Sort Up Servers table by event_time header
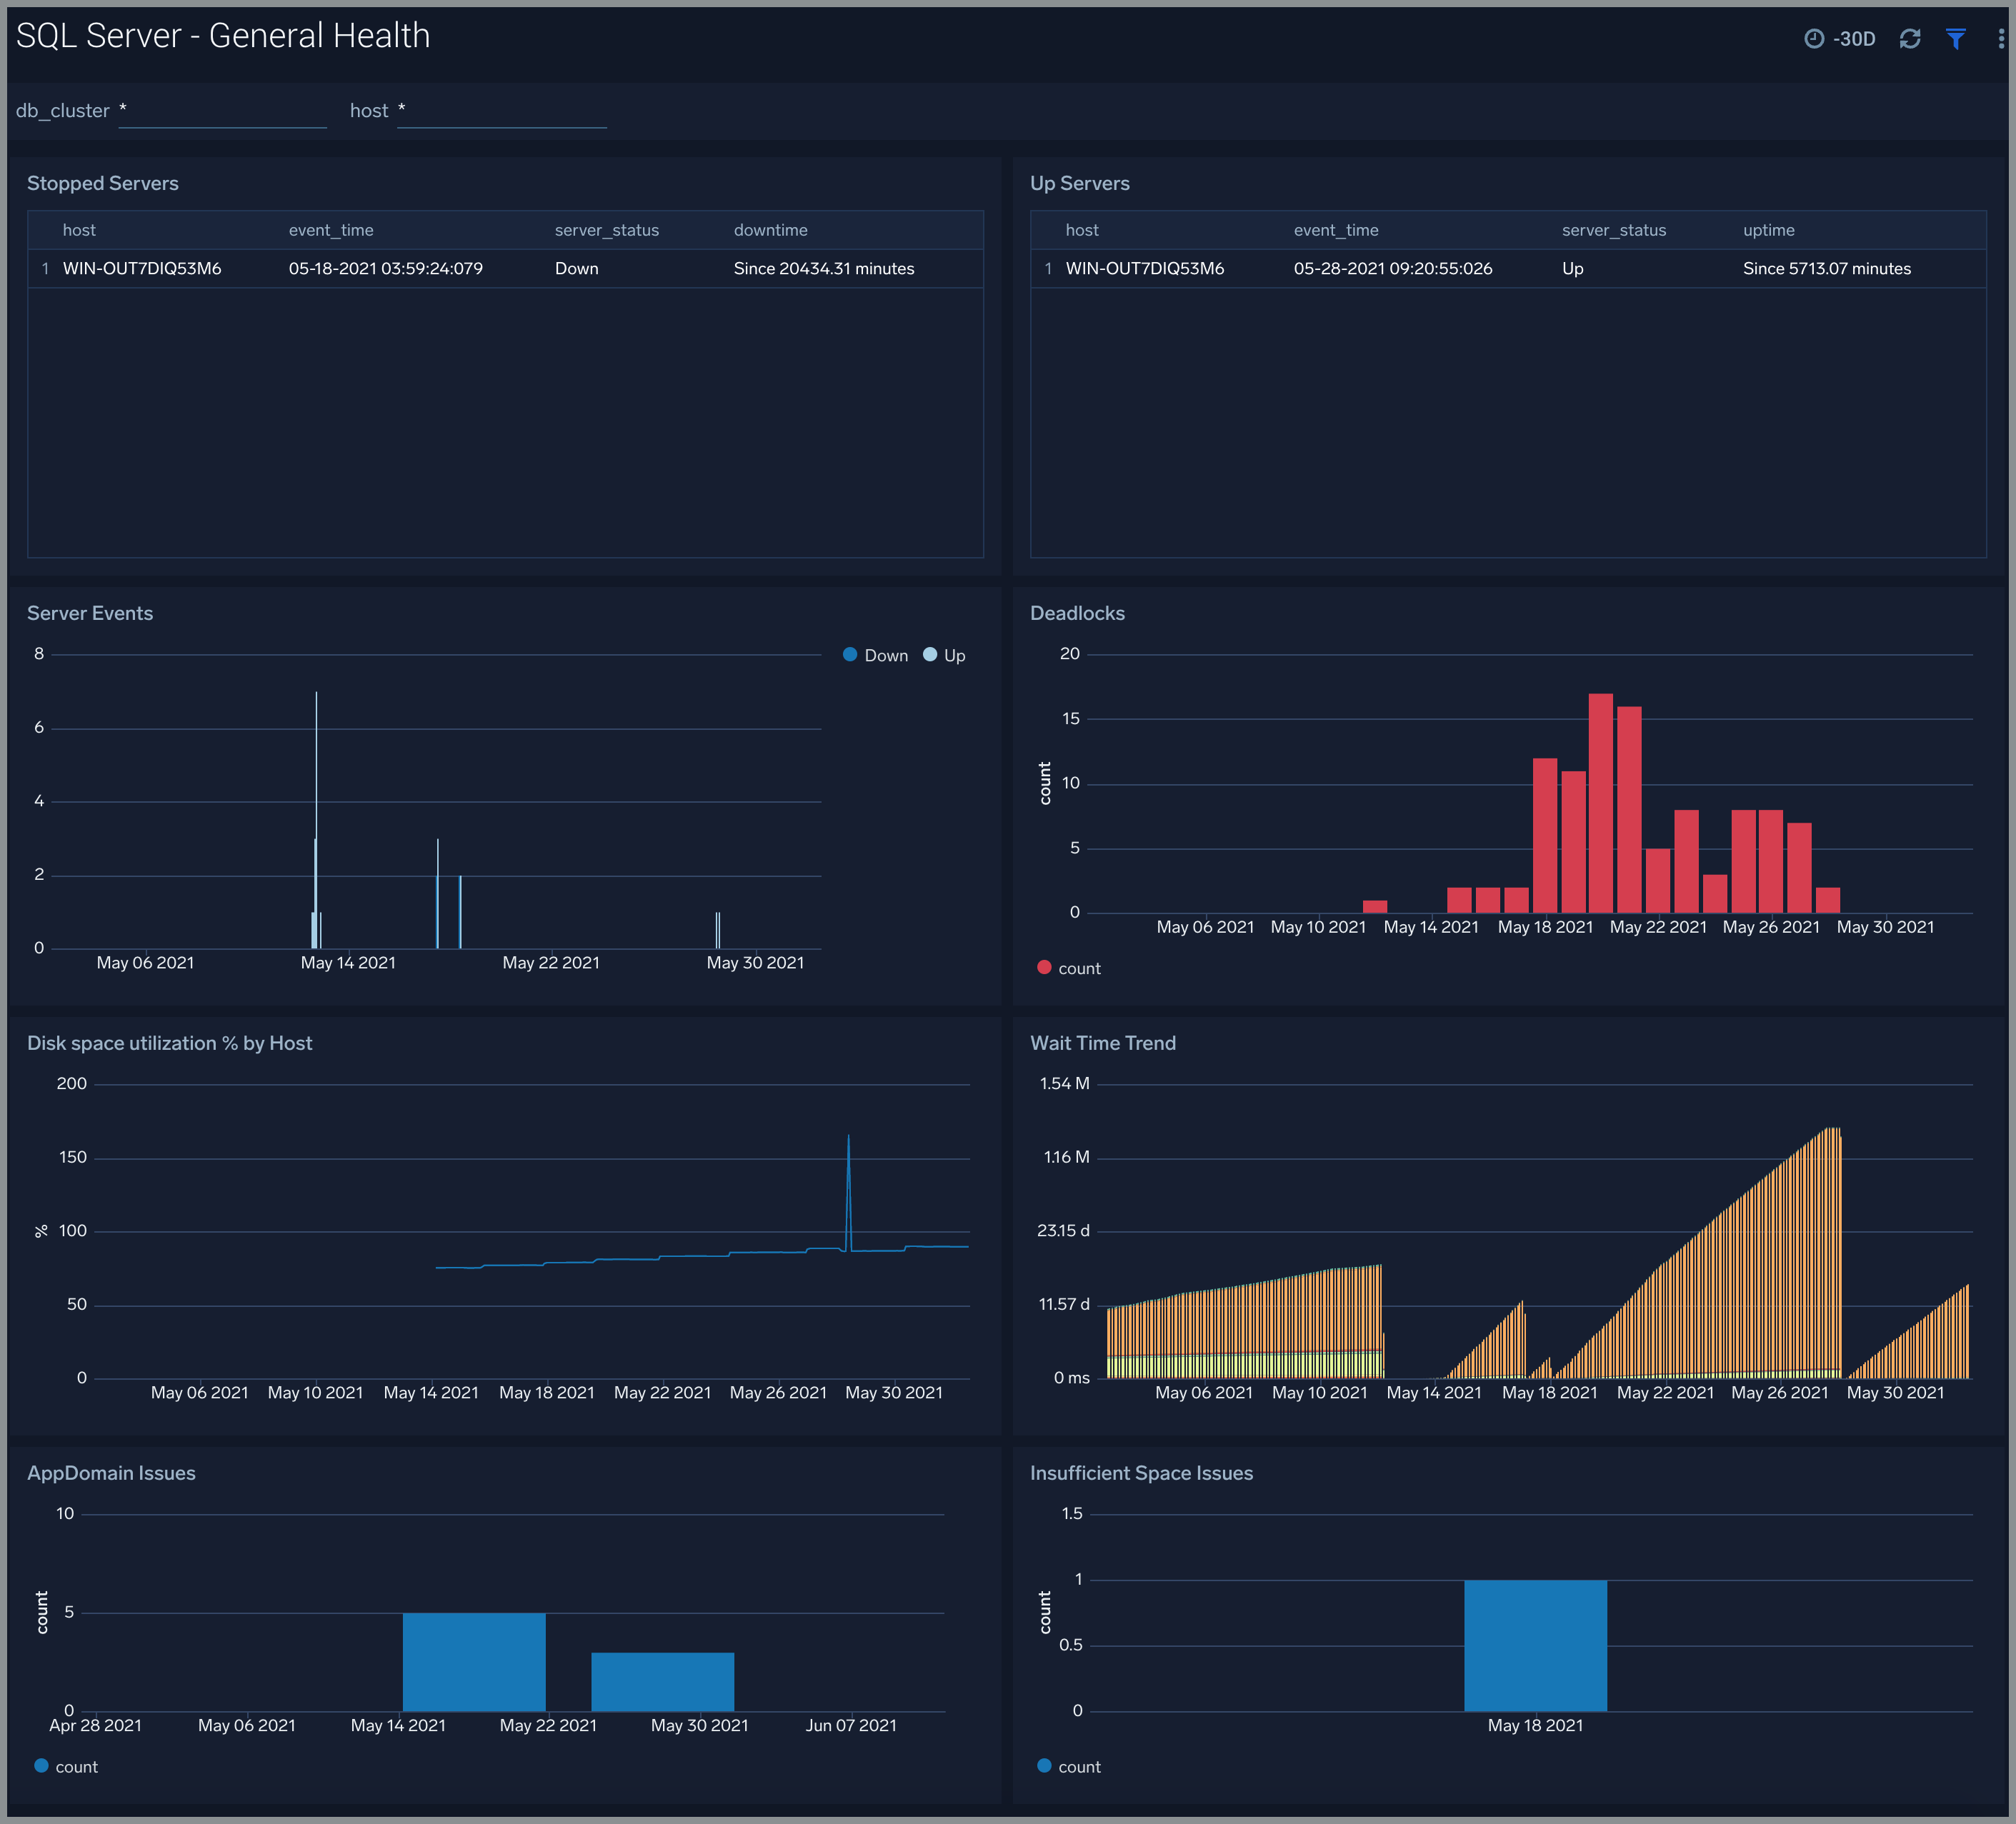 1335,230
